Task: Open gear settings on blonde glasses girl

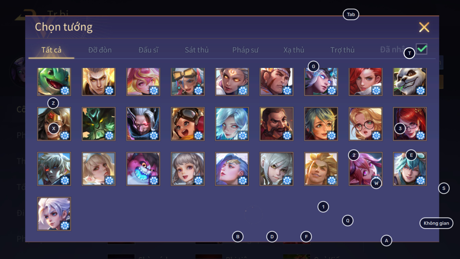Action: click(x=376, y=136)
